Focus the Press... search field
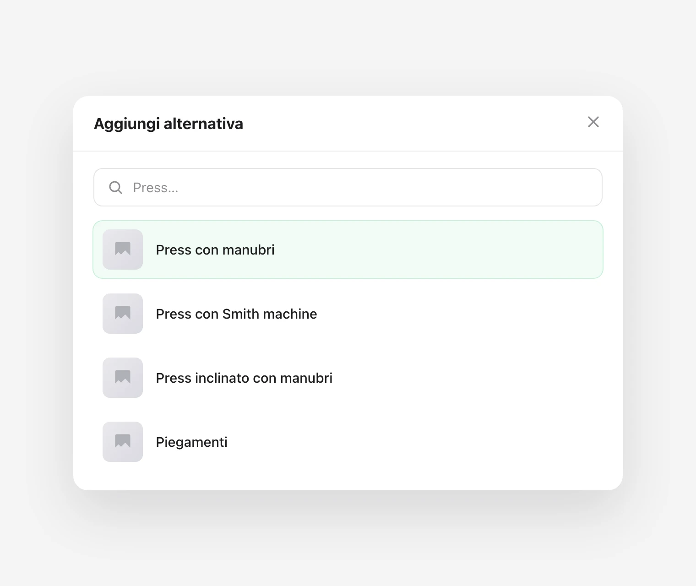This screenshot has height=586, width=696. (x=348, y=187)
